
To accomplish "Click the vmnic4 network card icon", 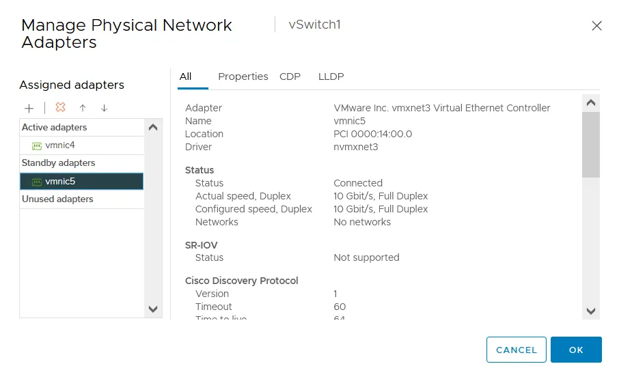I will 37,145.
